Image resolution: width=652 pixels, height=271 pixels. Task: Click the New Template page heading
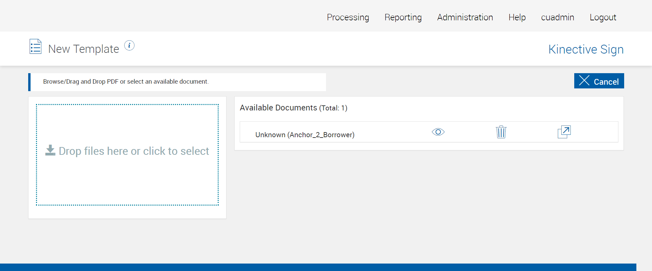point(84,49)
